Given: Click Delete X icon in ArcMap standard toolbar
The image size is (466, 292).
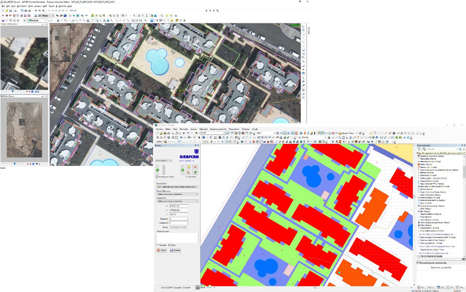Looking at the screenshot, I should (x=183, y=133).
